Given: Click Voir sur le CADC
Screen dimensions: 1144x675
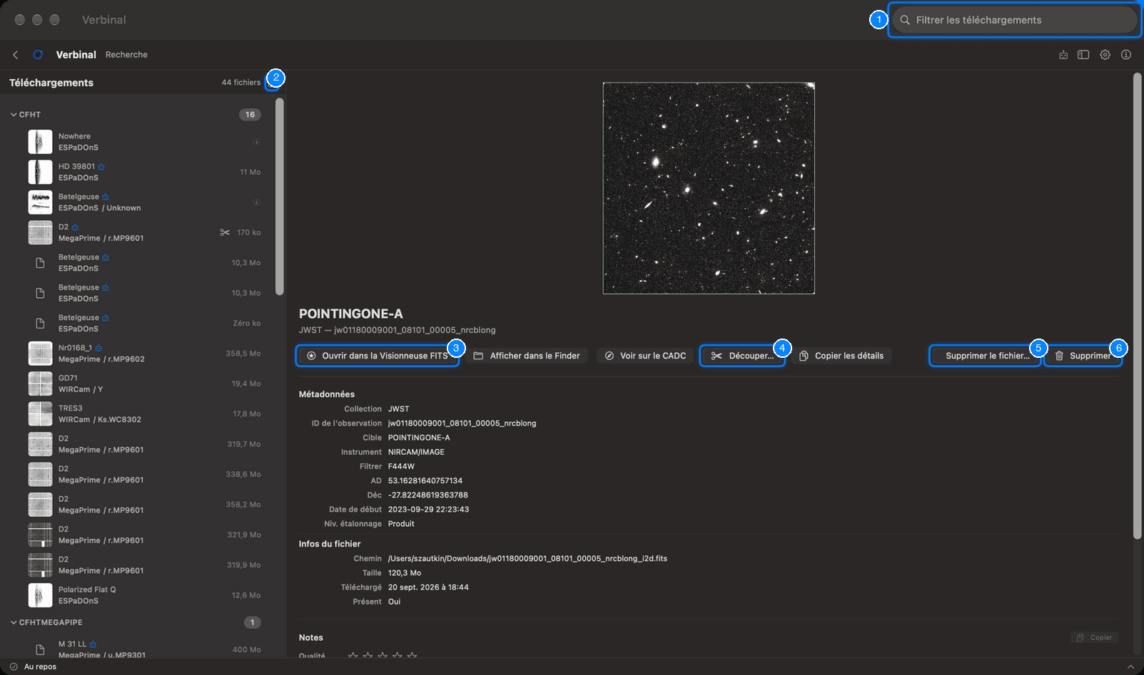Looking at the screenshot, I should [x=645, y=356].
